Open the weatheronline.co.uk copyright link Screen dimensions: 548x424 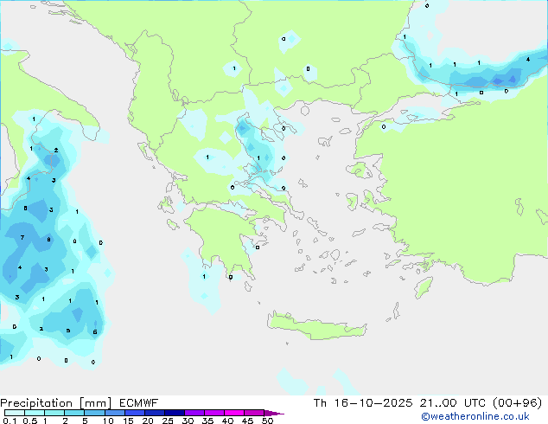(x=475, y=416)
